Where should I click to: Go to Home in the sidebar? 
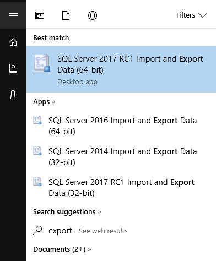pyautogui.click(x=13, y=42)
